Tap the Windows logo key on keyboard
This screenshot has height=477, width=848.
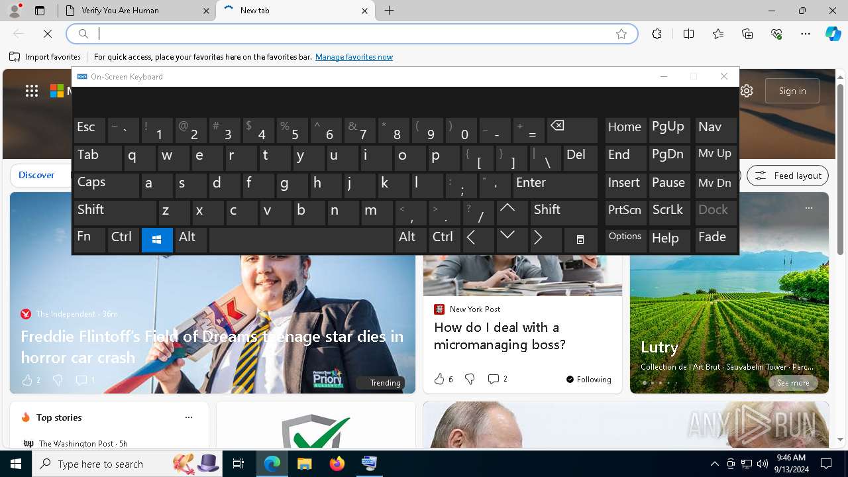tap(157, 240)
